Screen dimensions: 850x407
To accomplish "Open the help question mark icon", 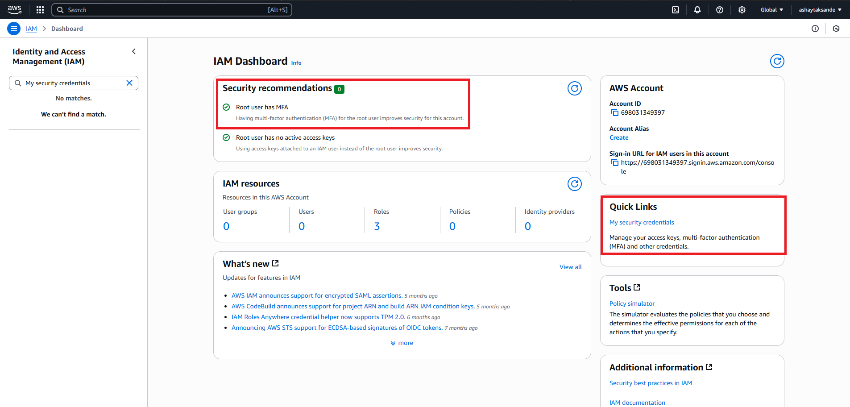I will coord(720,10).
